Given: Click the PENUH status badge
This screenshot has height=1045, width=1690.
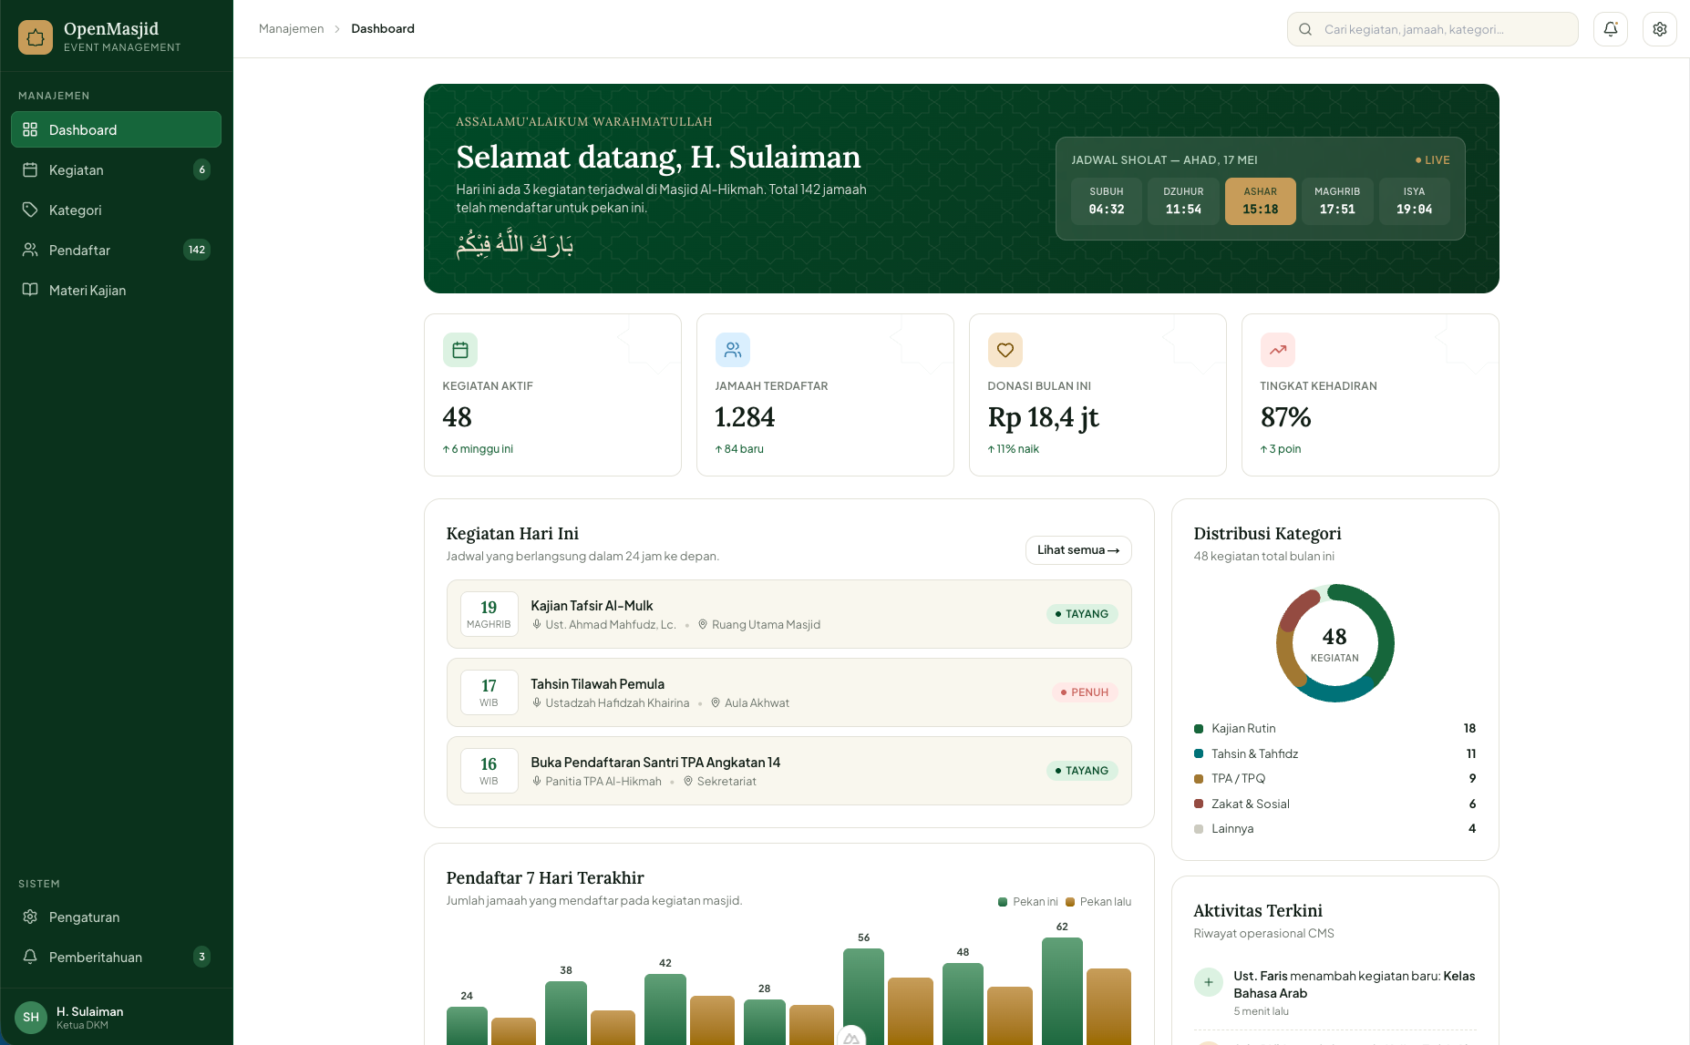Looking at the screenshot, I should [x=1085, y=692].
